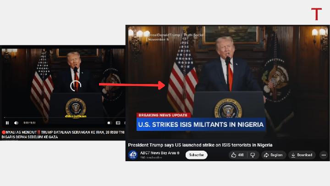Like the video with thumbs-up icon

[238, 155]
